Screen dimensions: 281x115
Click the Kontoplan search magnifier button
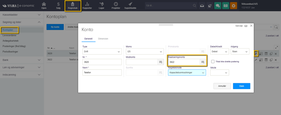pyautogui.click(x=276, y=27)
